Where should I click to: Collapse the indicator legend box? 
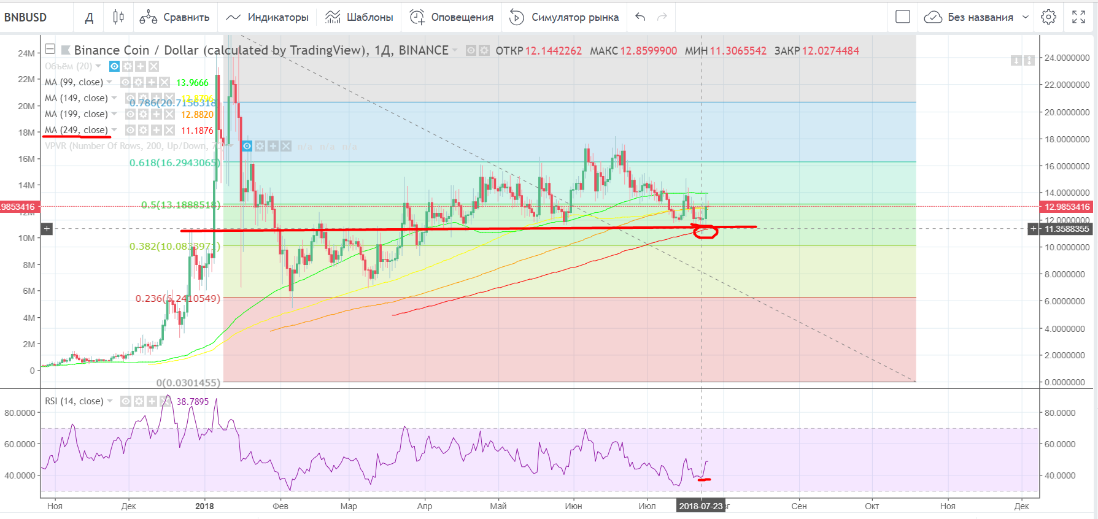point(50,49)
